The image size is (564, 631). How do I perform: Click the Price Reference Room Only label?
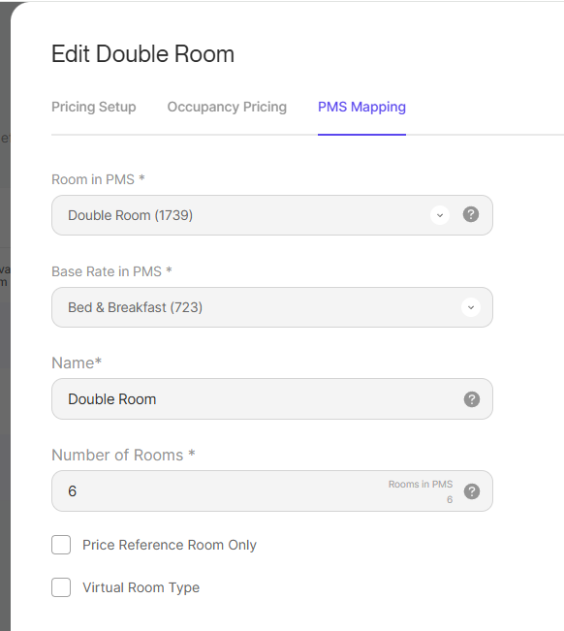coord(170,545)
